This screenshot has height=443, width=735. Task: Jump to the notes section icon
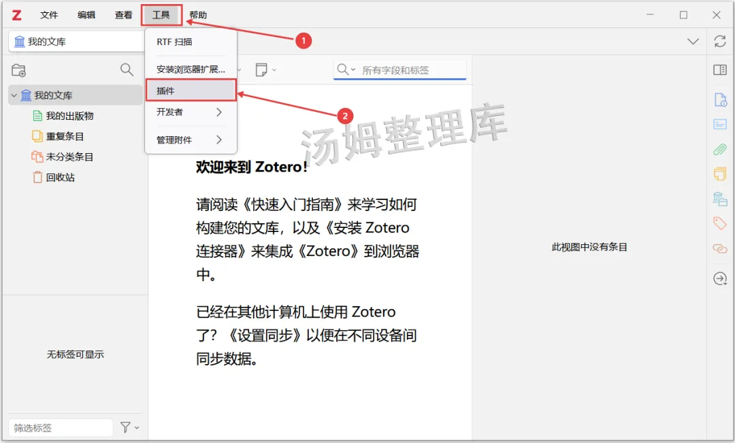(x=720, y=174)
